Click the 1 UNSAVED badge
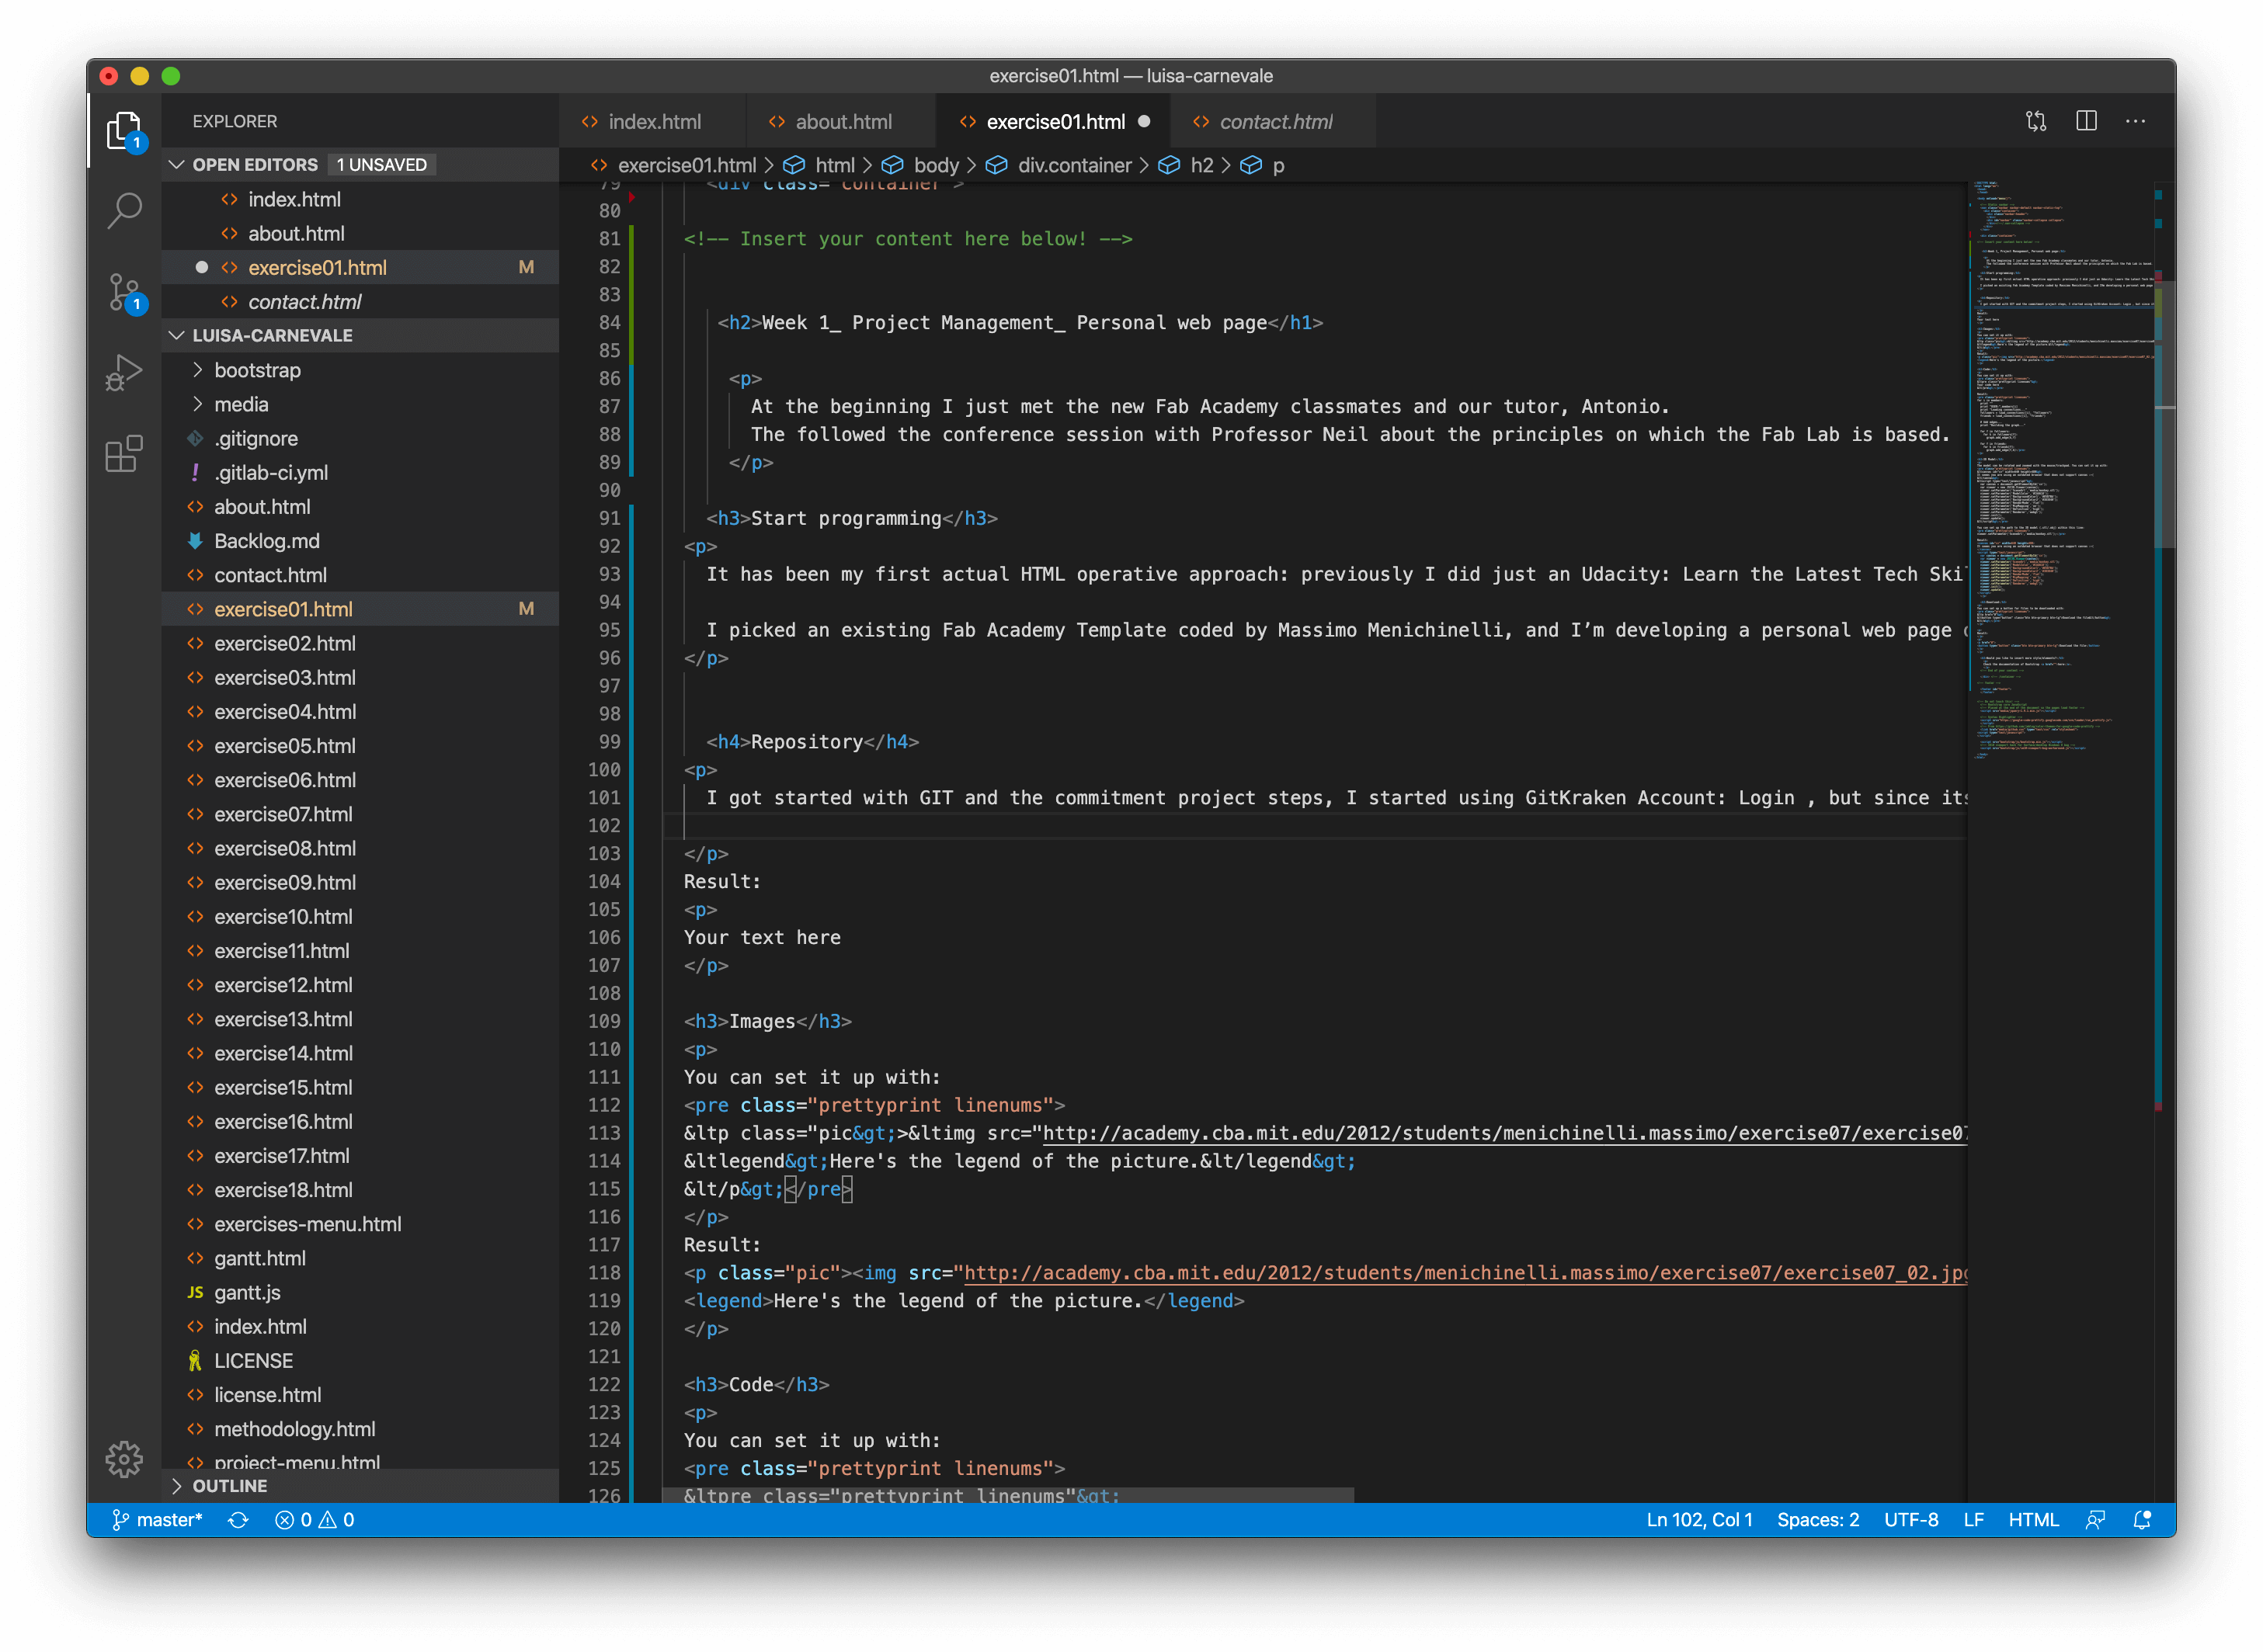The width and height of the screenshot is (2263, 1652). click(381, 164)
